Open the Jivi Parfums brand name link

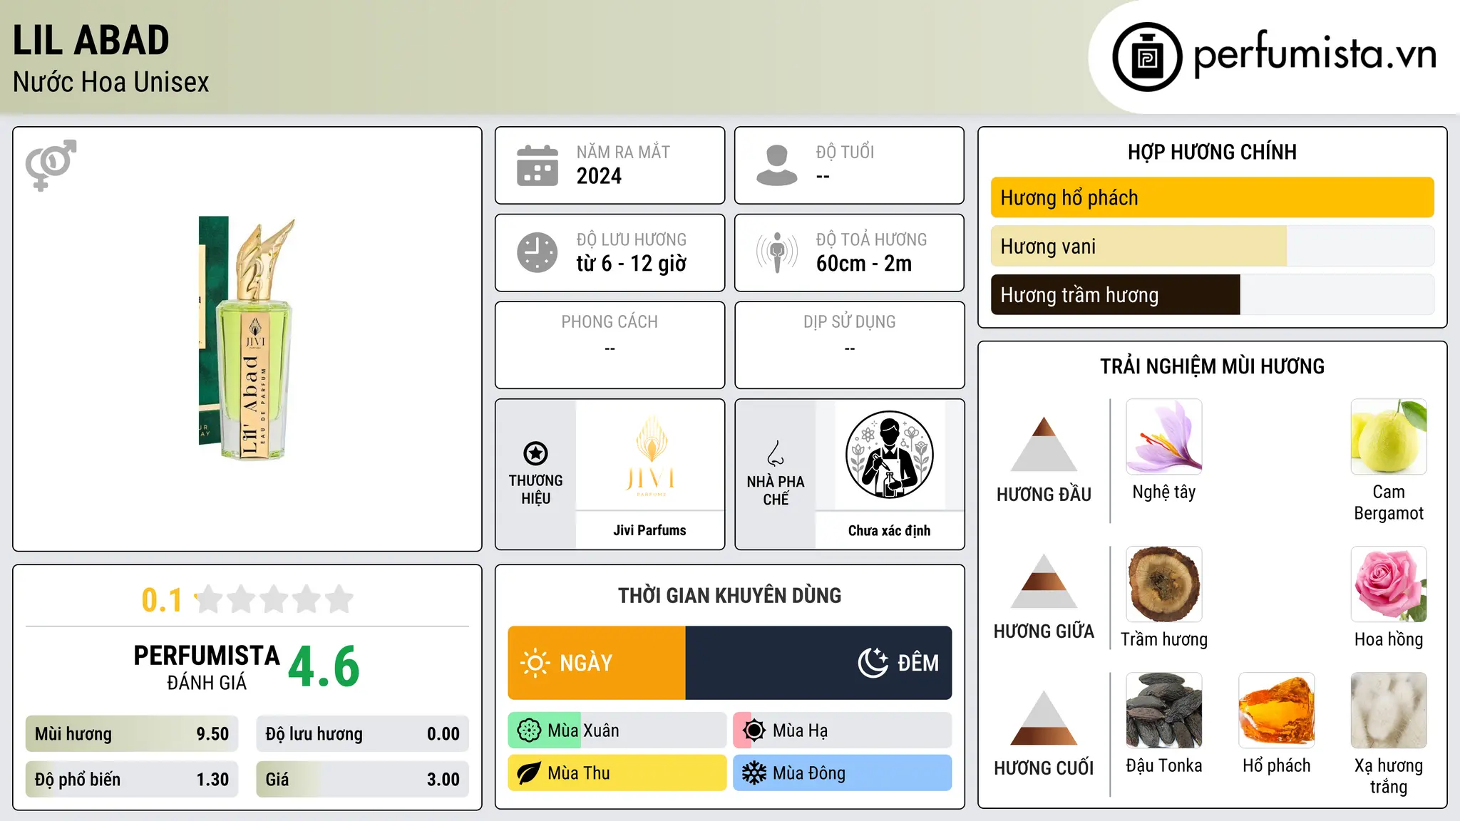(650, 530)
